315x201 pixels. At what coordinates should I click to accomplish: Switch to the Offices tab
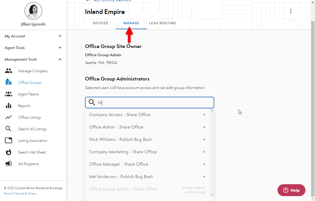pos(100,23)
